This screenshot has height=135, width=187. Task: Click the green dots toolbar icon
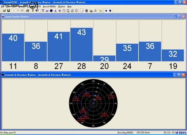101,11
